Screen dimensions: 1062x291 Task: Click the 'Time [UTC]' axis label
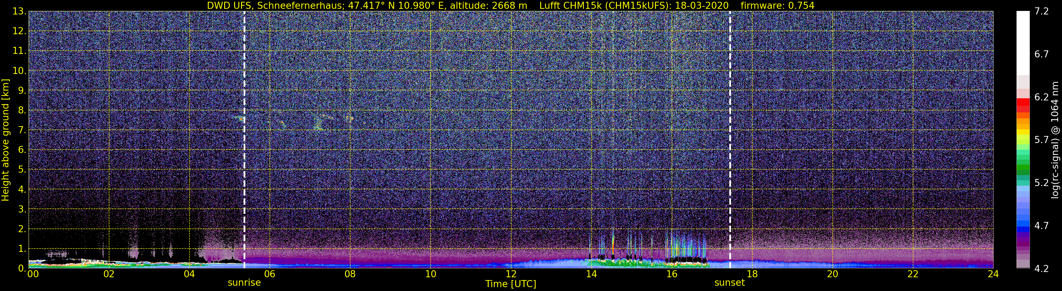[511, 284]
